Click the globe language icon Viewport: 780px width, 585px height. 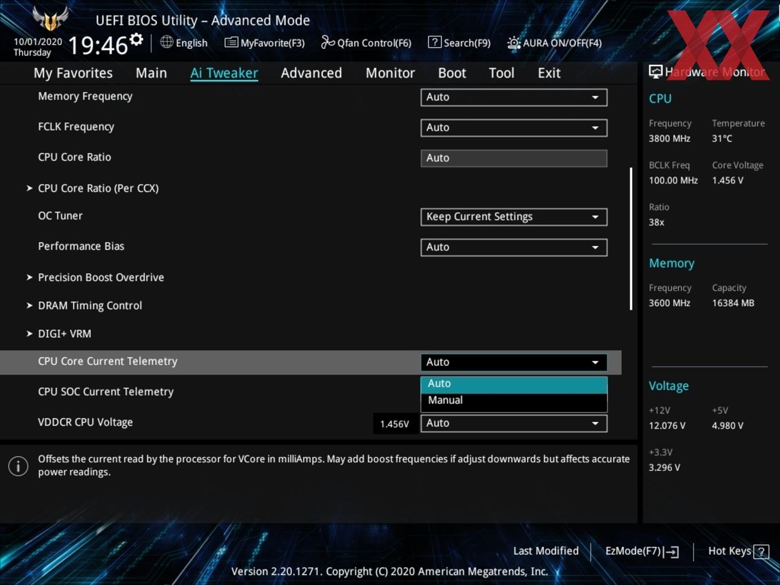pyautogui.click(x=166, y=42)
